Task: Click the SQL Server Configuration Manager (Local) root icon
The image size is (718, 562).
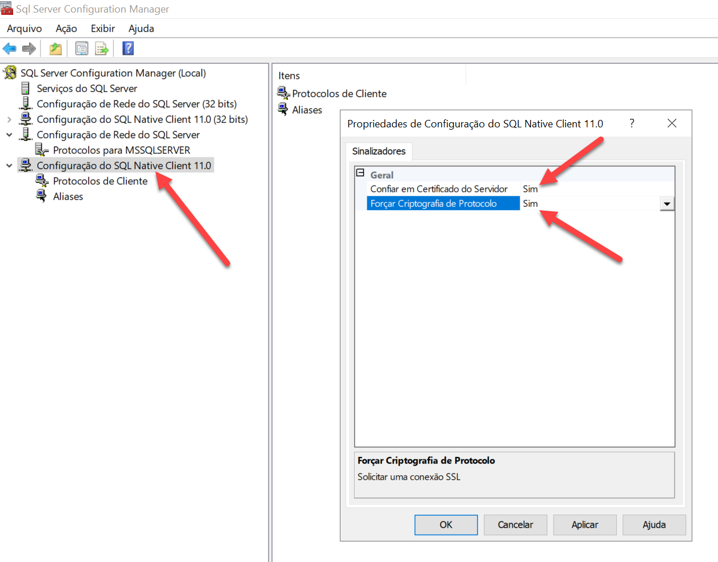Action: click(x=10, y=73)
